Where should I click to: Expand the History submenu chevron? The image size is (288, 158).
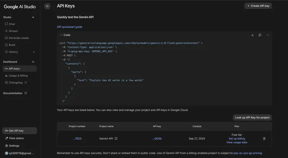(34, 52)
